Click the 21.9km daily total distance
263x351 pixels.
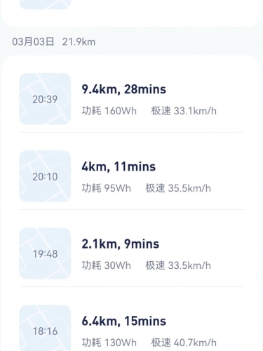click(79, 42)
